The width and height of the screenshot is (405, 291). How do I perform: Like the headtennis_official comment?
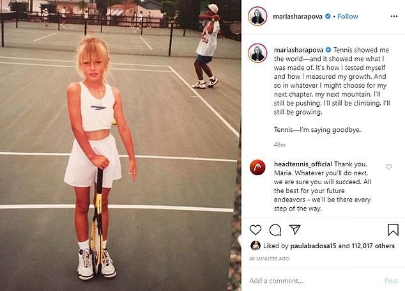click(x=388, y=167)
